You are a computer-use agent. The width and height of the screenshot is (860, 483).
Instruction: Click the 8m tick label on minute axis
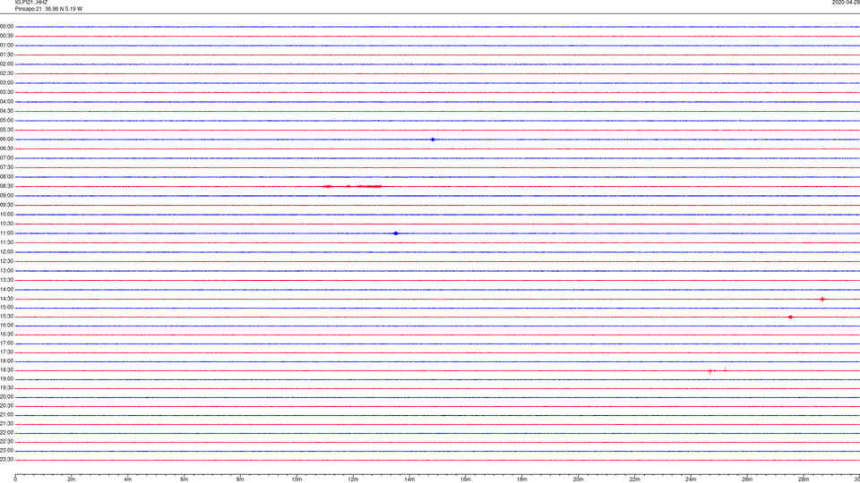point(240,479)
